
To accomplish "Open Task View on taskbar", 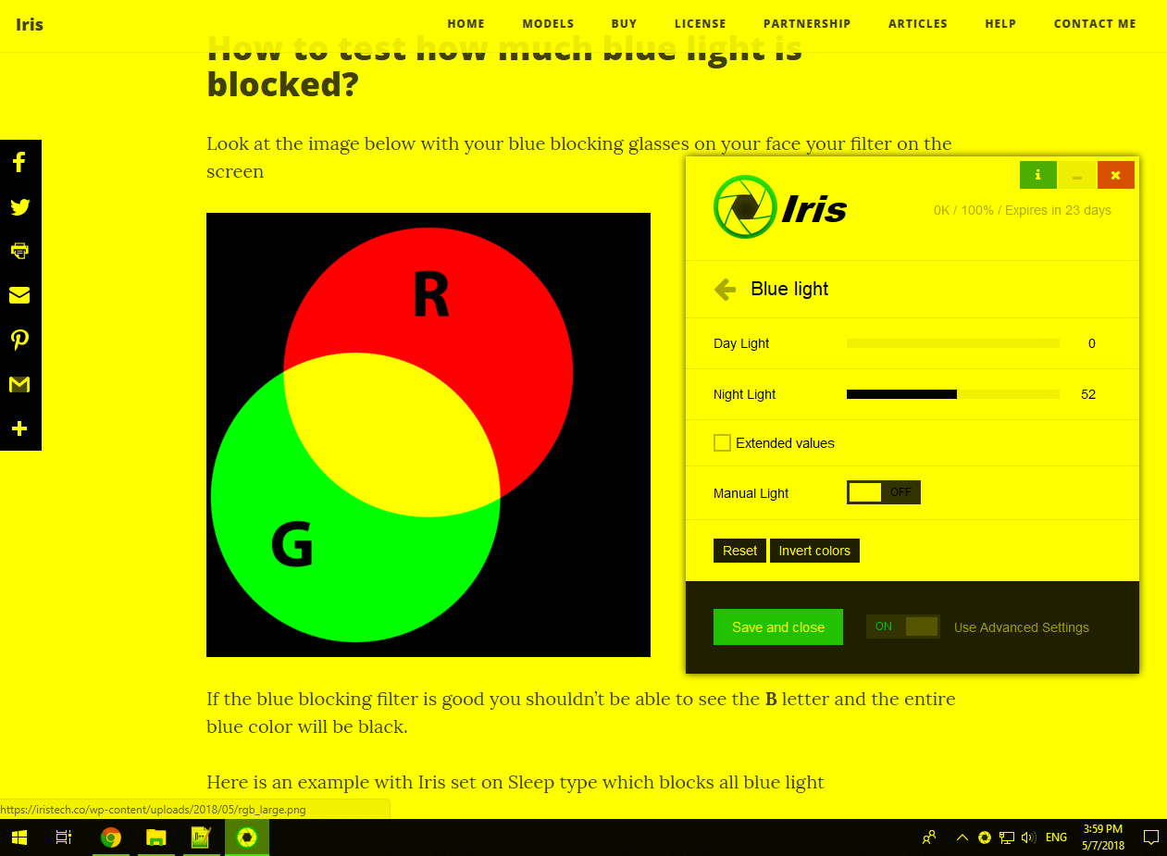I will click(x=64, y=837).
